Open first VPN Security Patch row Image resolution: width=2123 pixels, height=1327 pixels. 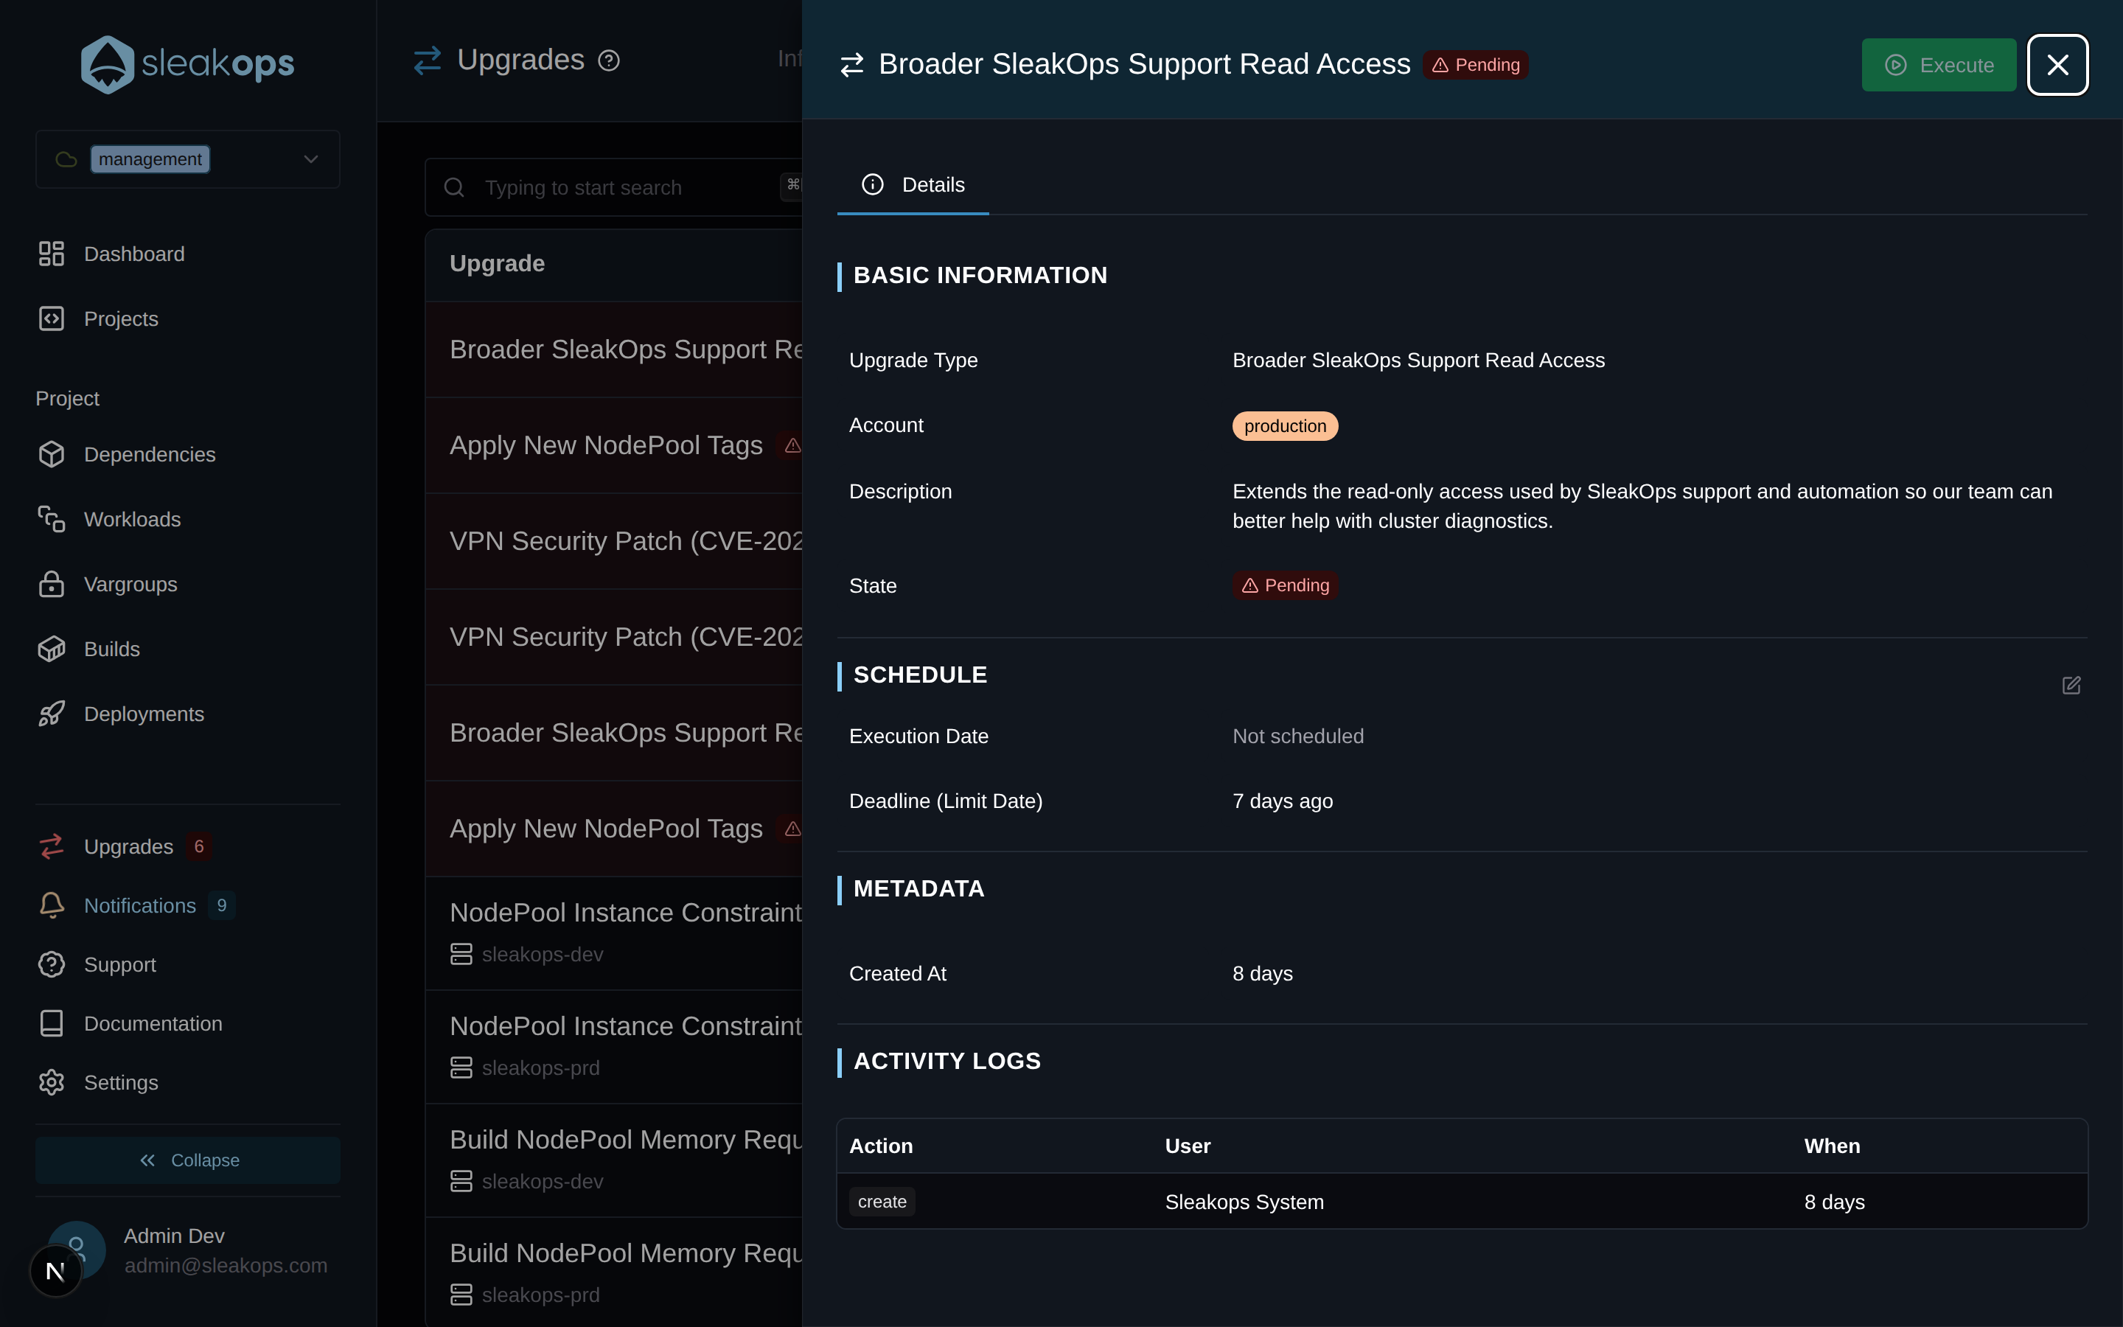[x=614, y=542]
